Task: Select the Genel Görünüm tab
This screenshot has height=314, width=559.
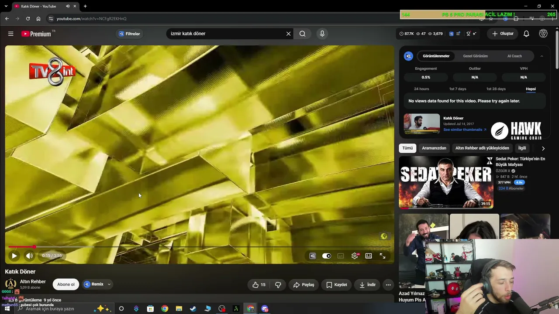Action: (x=475, y=56)
